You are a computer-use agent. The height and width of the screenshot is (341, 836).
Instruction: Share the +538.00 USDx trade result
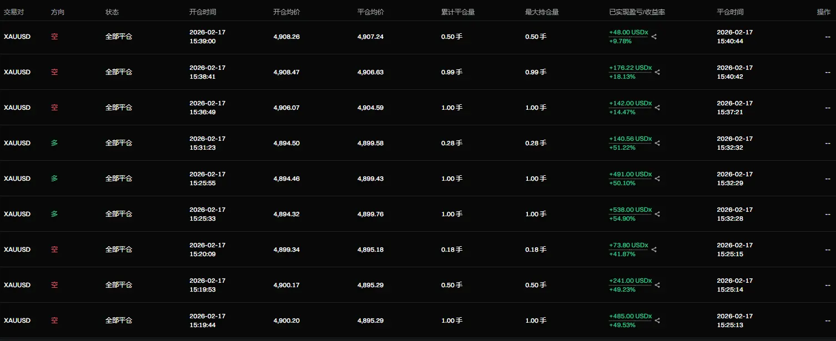(x=657, y=214)
